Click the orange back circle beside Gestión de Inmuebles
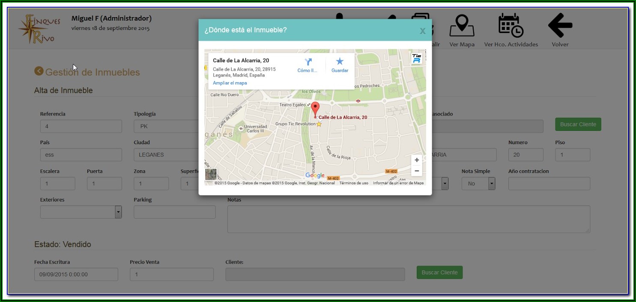Screen dimensions: 636x302 [39, 71]
